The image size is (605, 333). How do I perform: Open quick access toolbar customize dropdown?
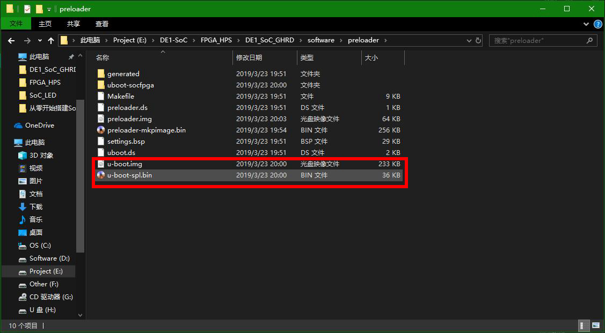pos(49,9)
